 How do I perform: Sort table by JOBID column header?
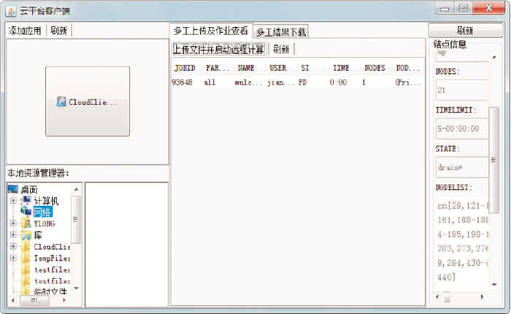pos(185,67)
